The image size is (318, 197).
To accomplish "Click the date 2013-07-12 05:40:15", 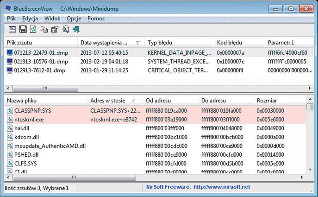I will (x=104, y=53).
